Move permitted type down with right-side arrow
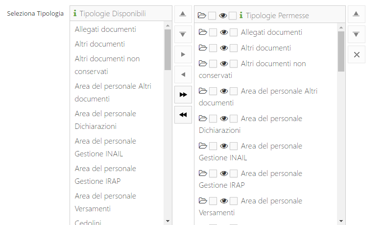 click(357, 34)
